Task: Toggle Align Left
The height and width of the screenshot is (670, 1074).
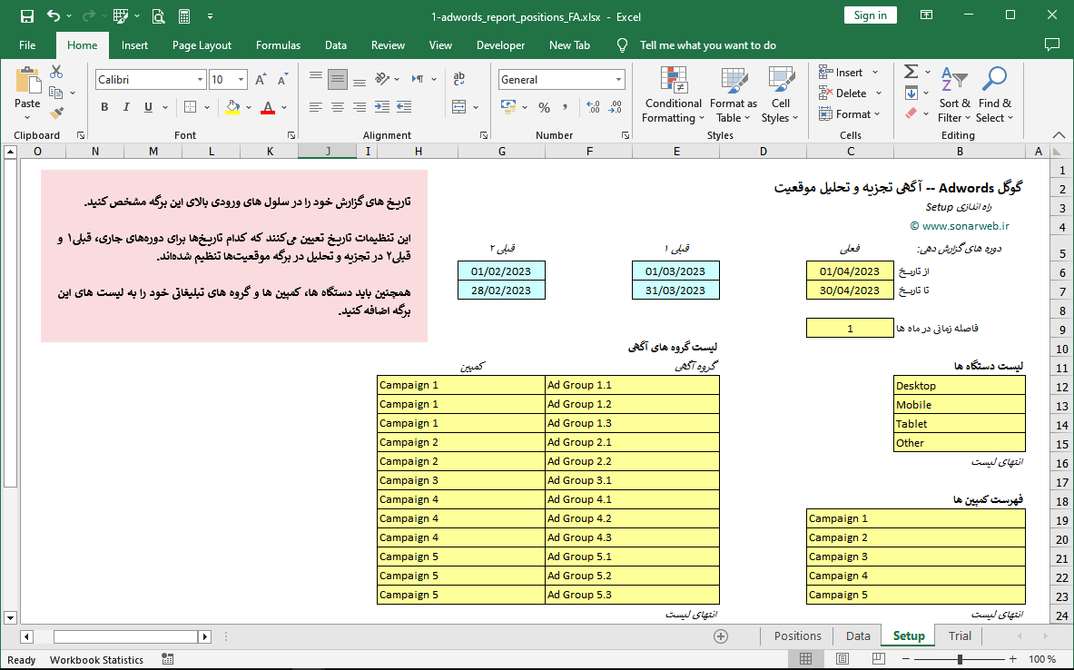Action: [x=315, y=107]
